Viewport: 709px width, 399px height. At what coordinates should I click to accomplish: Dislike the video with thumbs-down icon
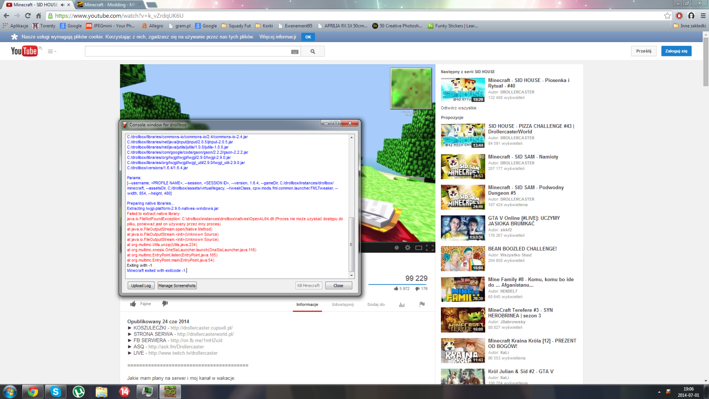[x=165, y=304]
